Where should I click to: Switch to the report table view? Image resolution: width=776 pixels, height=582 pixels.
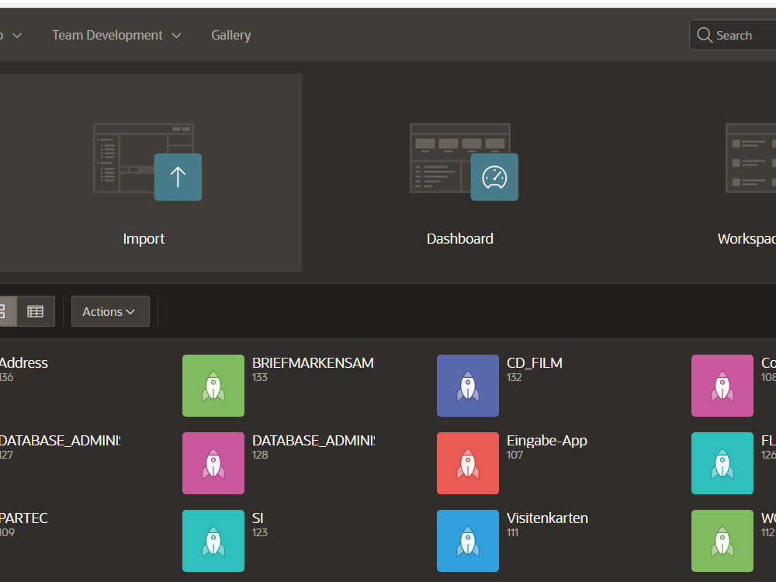[x=36, y=311]
